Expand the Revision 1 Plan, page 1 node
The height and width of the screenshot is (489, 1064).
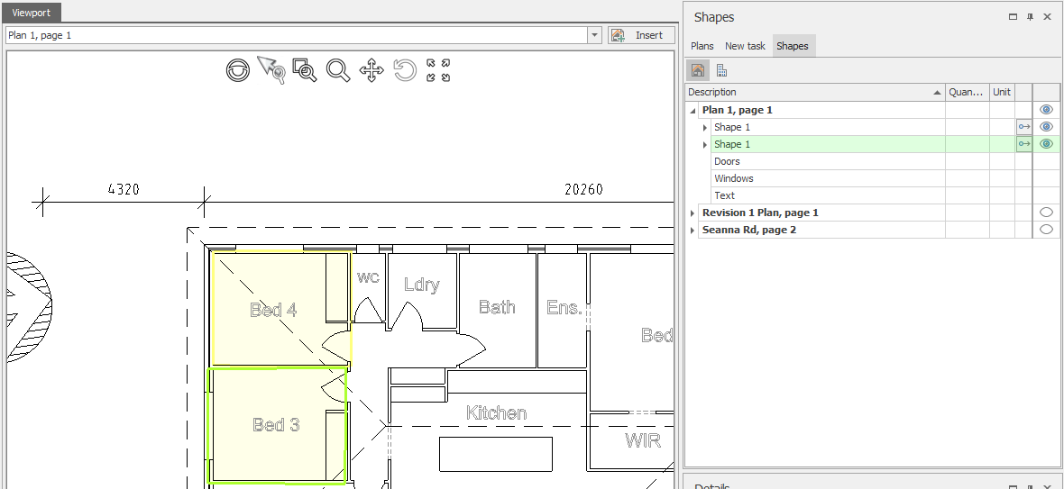pos(693,213)
